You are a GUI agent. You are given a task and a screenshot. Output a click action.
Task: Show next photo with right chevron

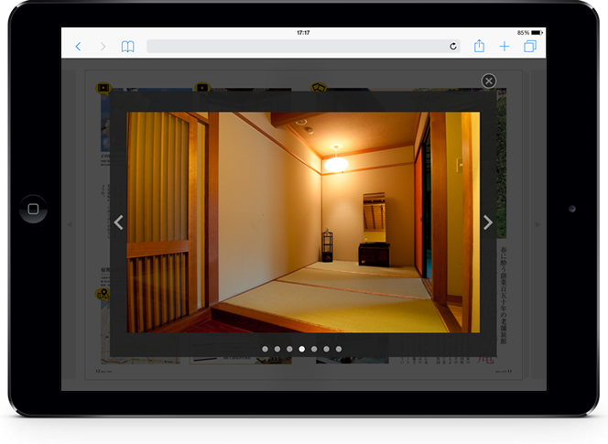pos(488,222)
